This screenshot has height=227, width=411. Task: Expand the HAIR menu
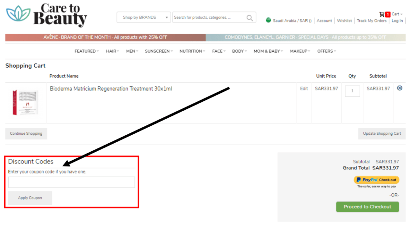click(112, 51)
